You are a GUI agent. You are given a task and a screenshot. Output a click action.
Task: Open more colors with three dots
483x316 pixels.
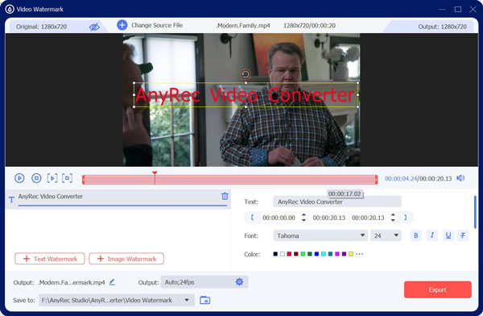coord(360,254)
